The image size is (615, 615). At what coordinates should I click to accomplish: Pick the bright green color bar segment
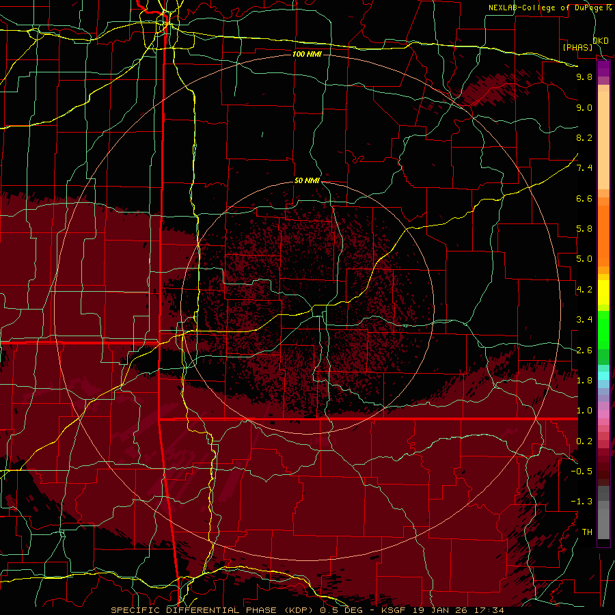pyautogui.click(x=603, y=329)
